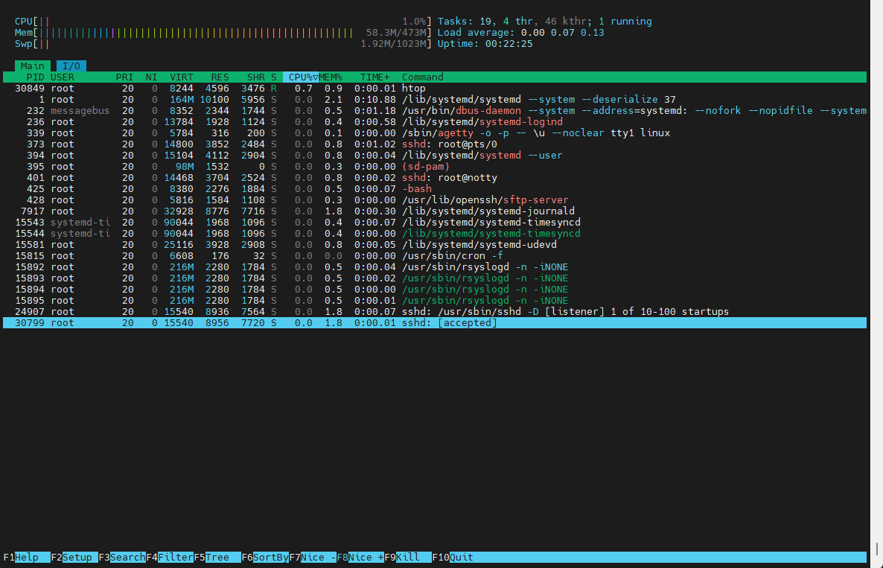Viewport: 883px width, 568px height.
Task: Select the htop process row
Action: point(435,89)
